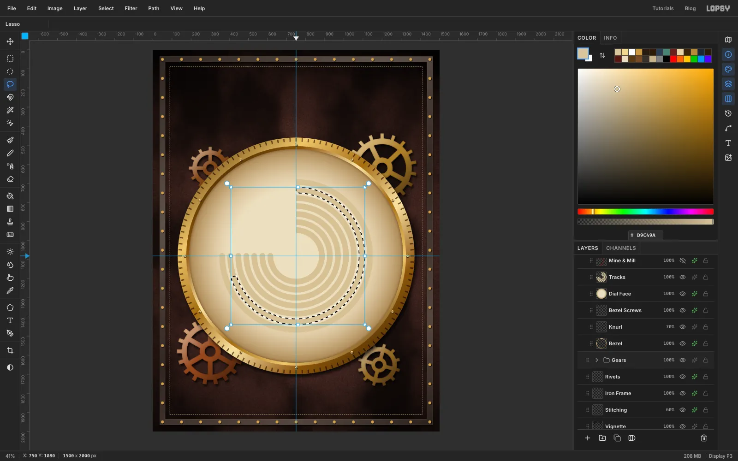Switch to the Info tab
This screenshot has width=738, height=461.
tap(610, 38)
